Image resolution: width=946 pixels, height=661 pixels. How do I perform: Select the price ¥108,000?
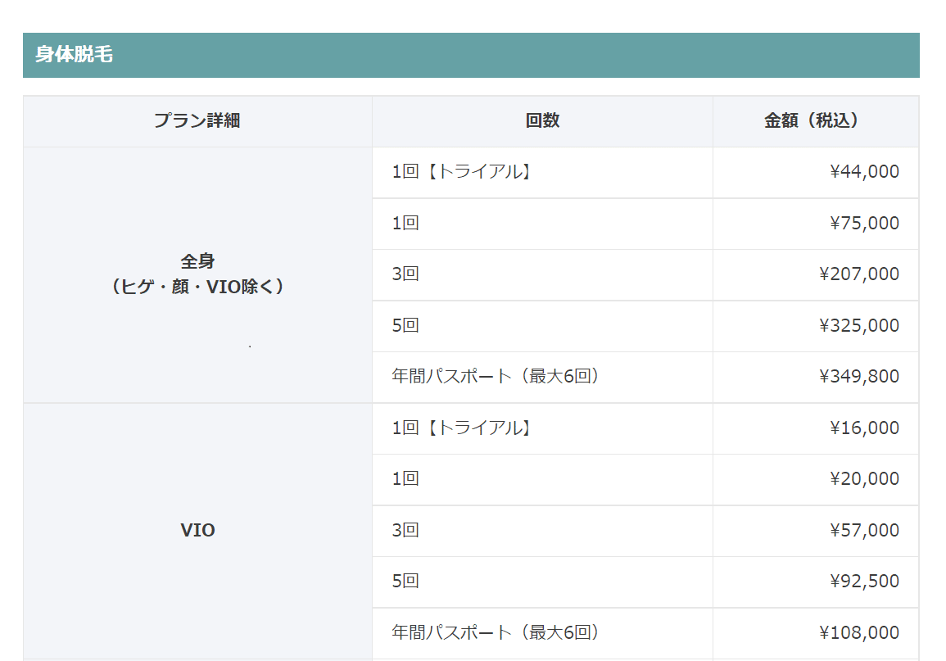(859, 632)
